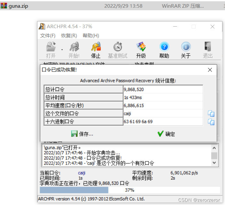Copy the recovered password caiji icon

tap(211, 113)
